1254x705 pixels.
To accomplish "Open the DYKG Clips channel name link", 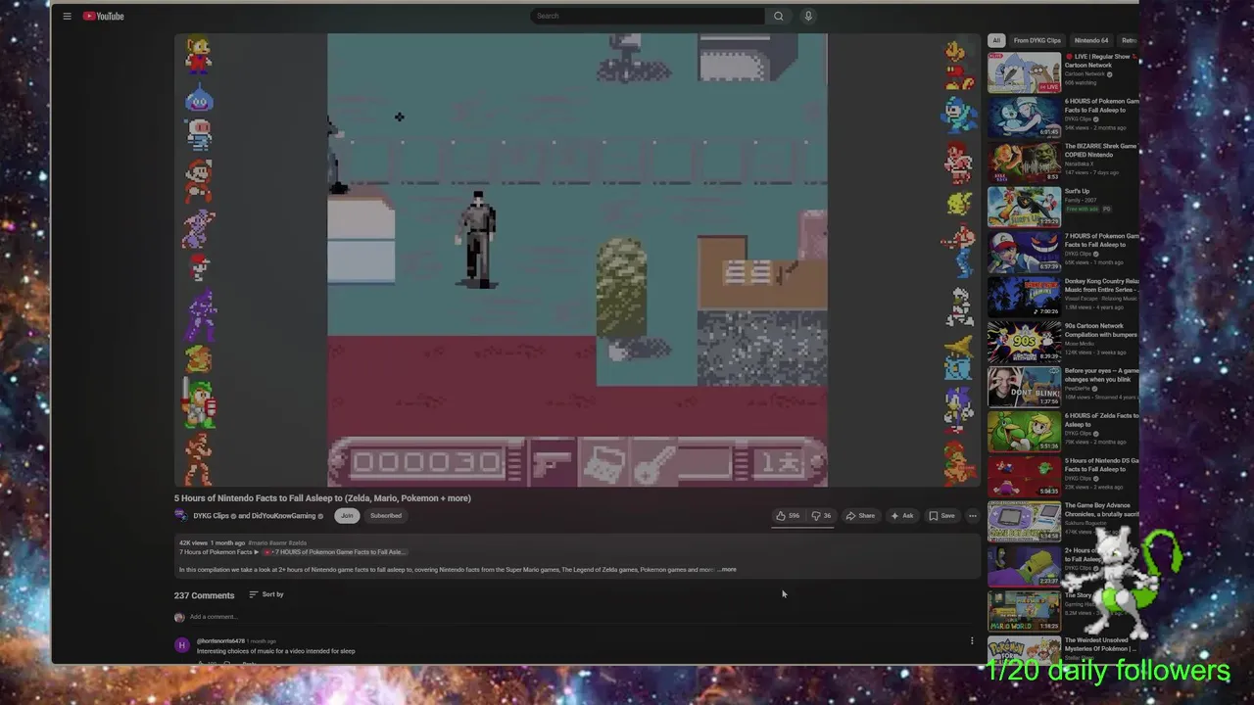I will pos(211,516).
